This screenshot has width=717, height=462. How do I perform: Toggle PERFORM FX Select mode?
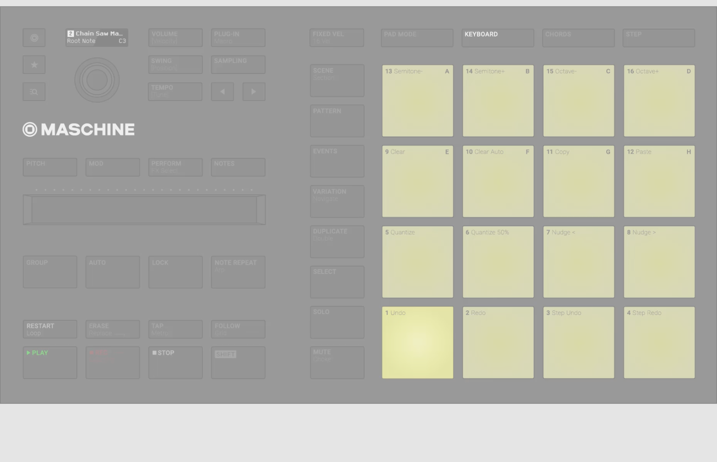[x=175, y=167]
